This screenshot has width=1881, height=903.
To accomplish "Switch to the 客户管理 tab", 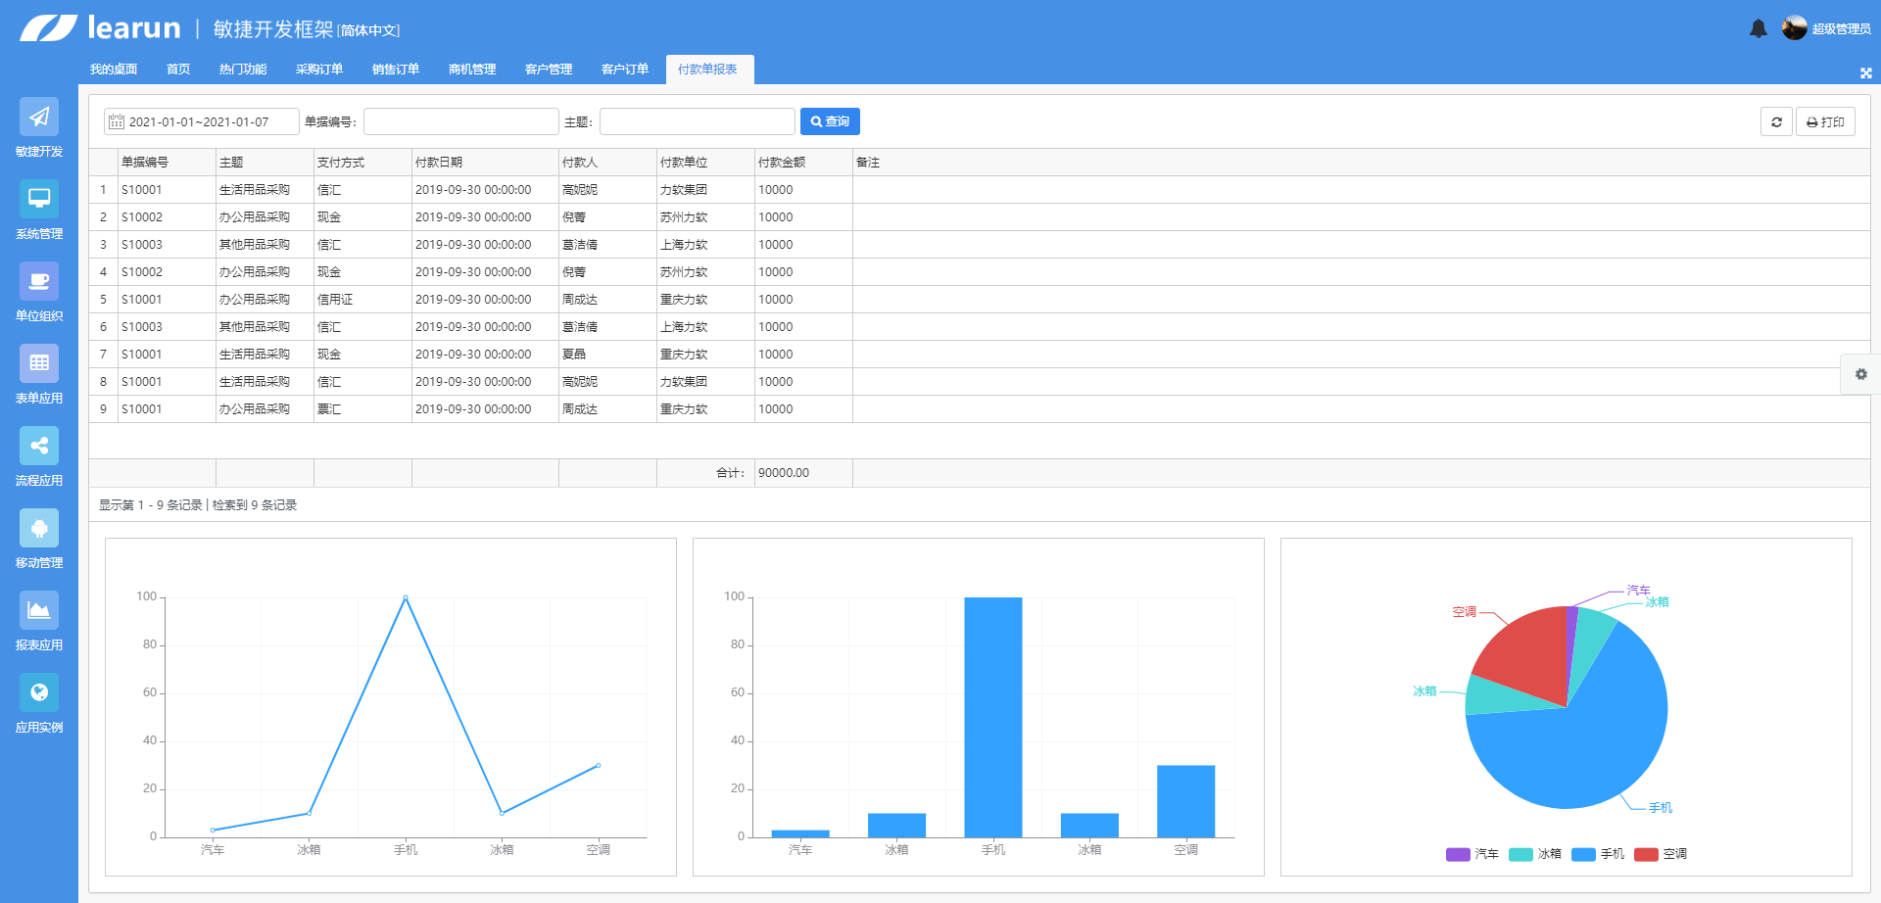I will pyautogui.click(x=549, y=70).
